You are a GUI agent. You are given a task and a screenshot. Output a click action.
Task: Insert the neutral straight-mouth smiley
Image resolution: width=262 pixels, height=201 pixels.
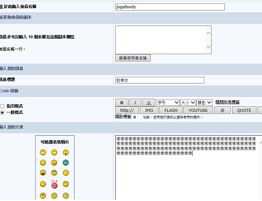(66, 184)
